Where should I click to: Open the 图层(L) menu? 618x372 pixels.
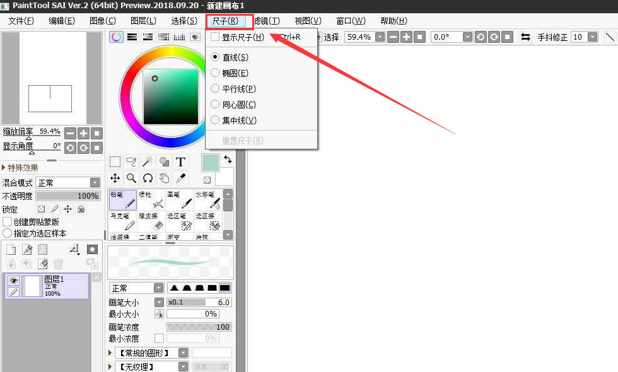click(x=144, y=21)
